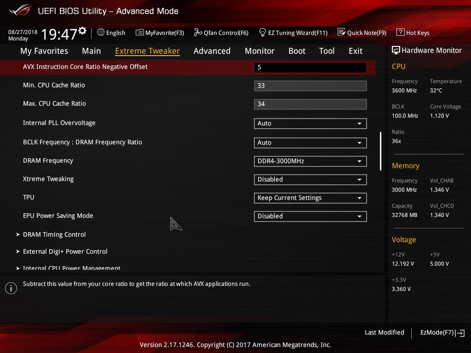Click Max. CPU Cache Ratio field

[x=310, y=104]
